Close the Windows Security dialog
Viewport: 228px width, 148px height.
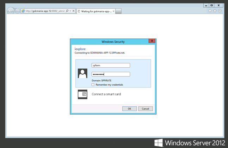coord(152,41)
